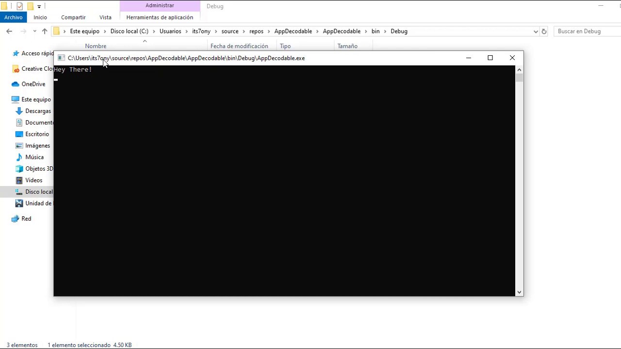This screenshot has width=621, height=349.
Task: Select Herramientas de aplicación tab
Action: click(x=160, y=17)
